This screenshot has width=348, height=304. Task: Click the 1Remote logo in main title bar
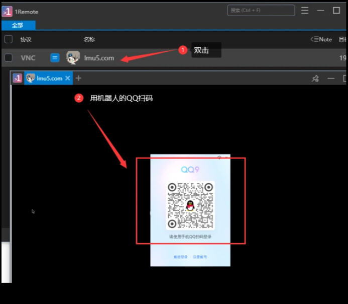[7, 12]
